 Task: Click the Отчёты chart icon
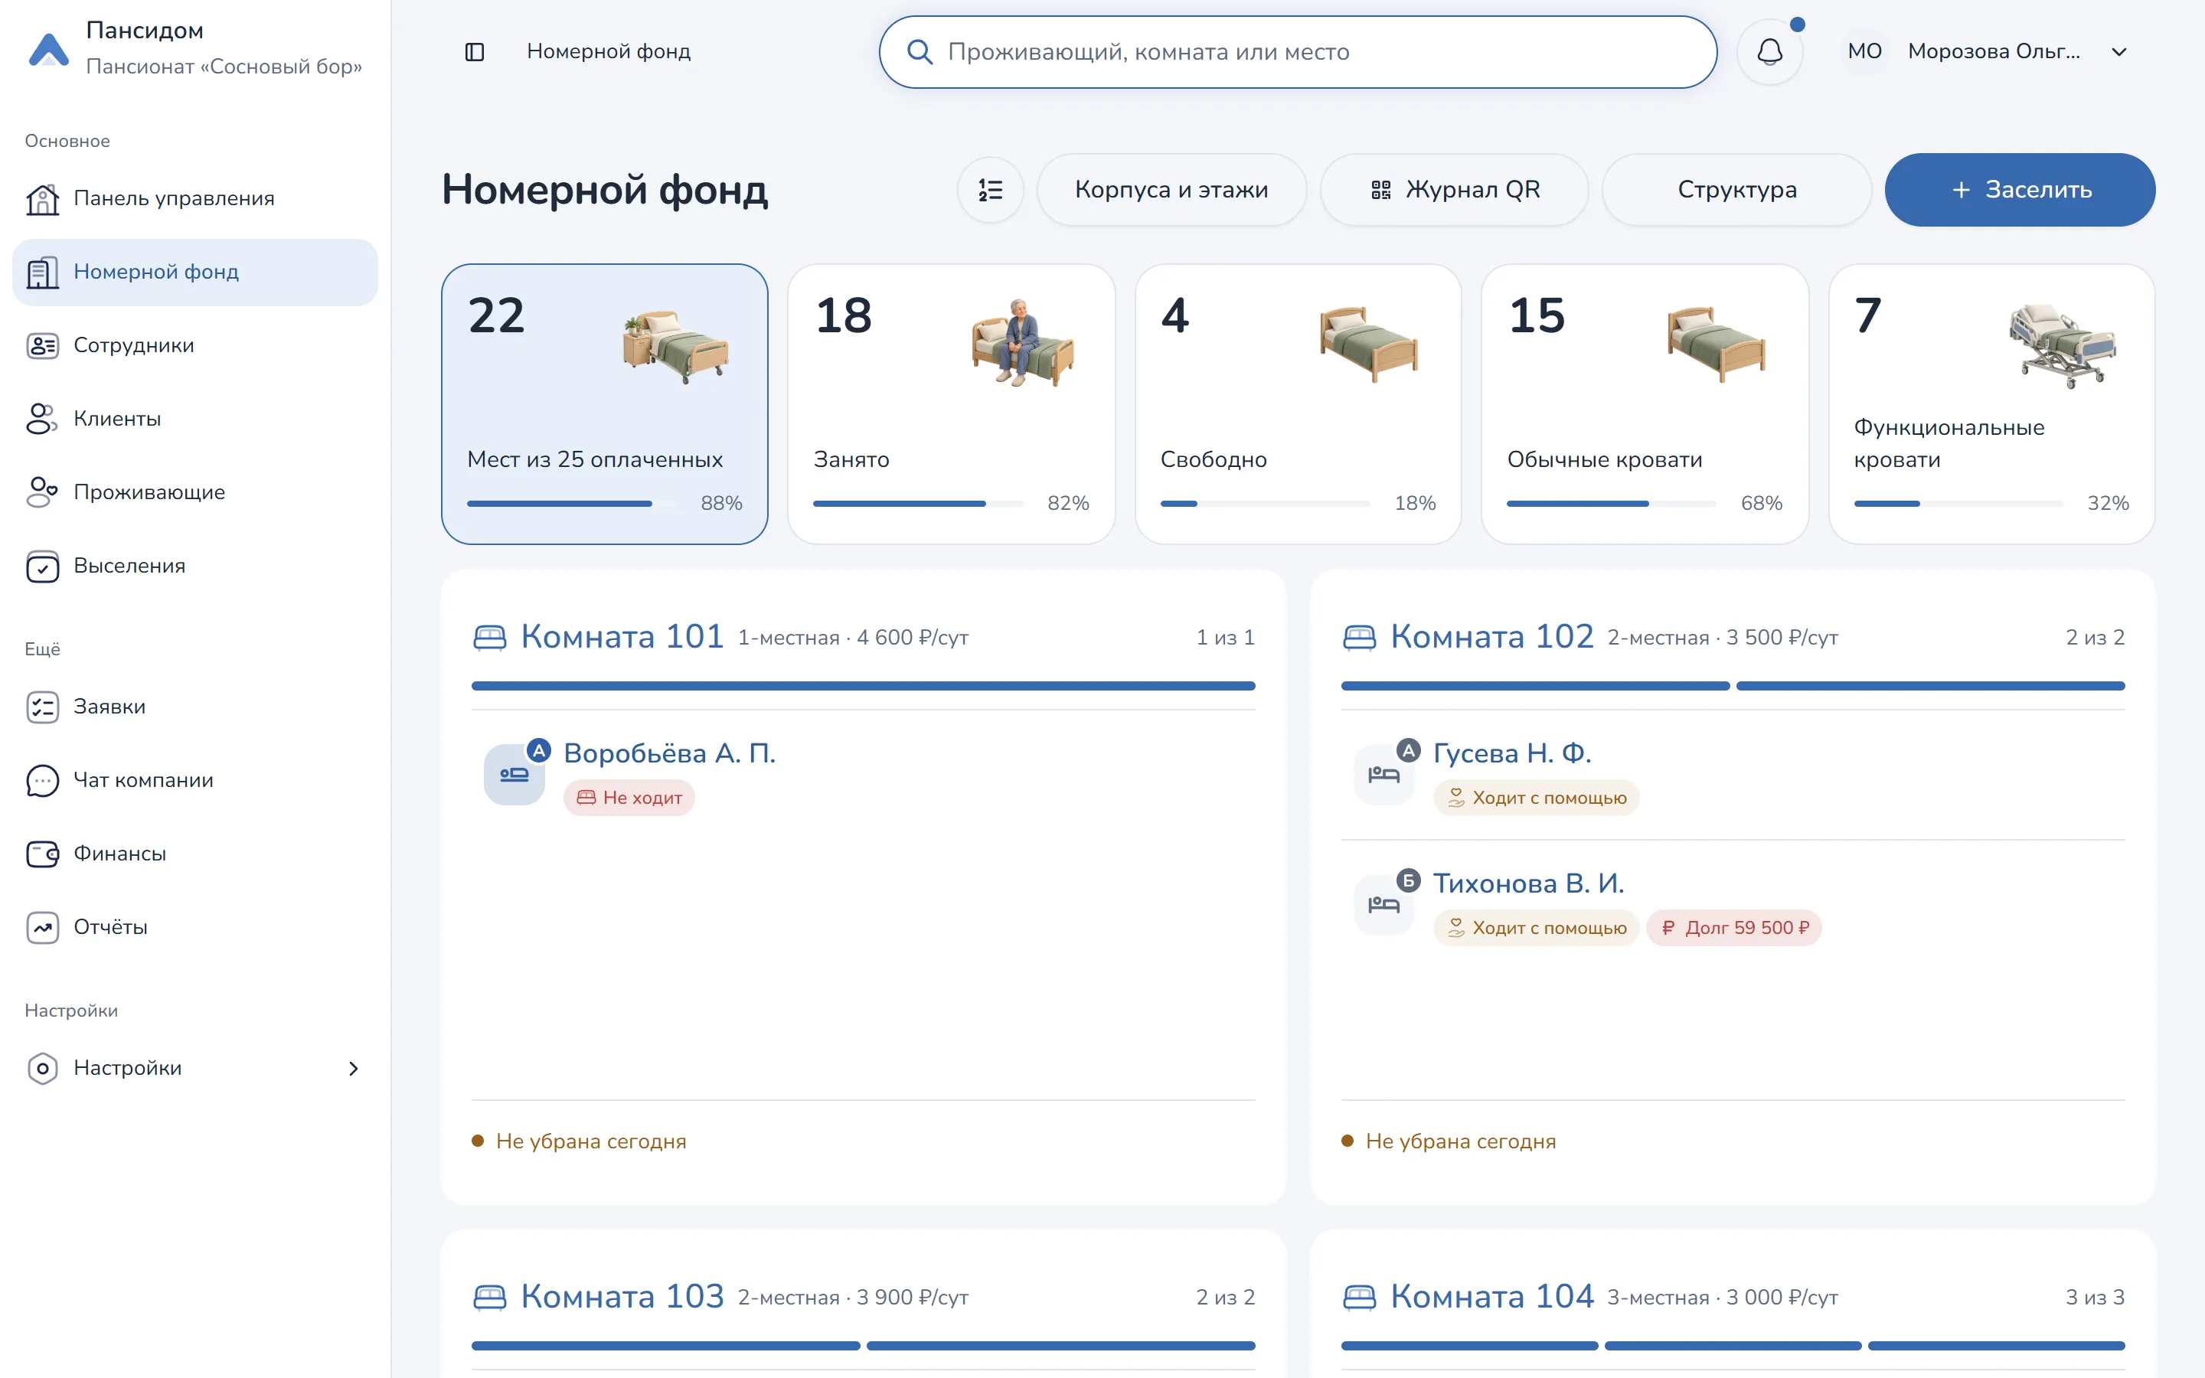click(x=42, y=928)
